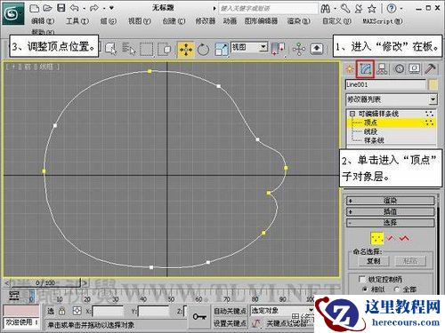Redo the action via forward arrow icon
445x333 pixels.
tap(94, 8)
